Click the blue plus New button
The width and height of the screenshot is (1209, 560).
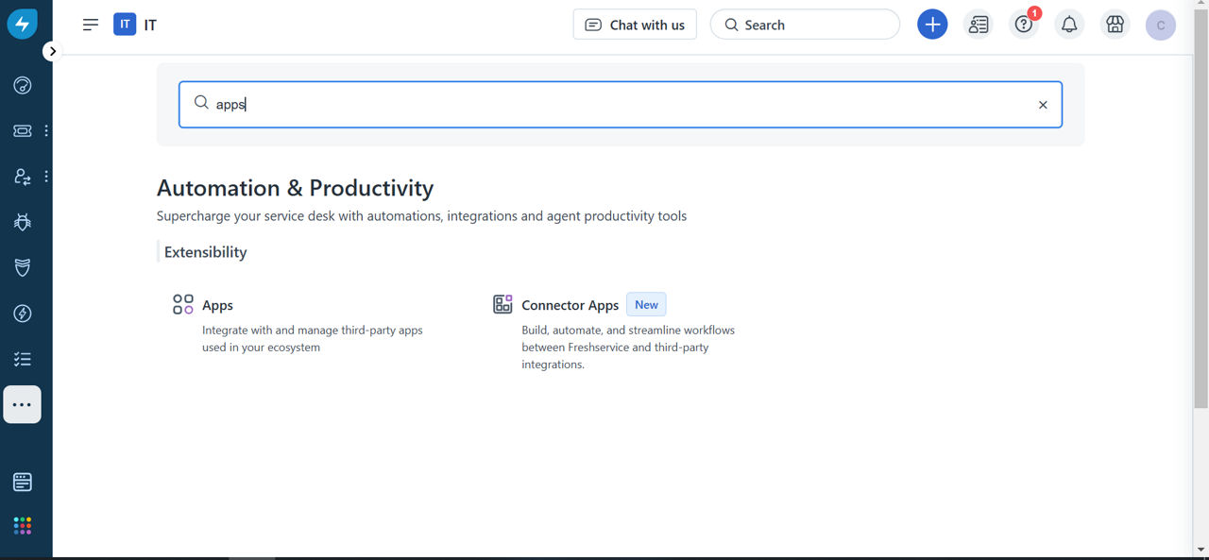932,25
